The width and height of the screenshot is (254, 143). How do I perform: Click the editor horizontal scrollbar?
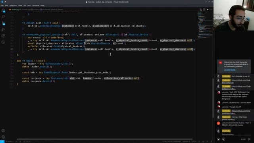pyautogui.click(x=105, y=139)
